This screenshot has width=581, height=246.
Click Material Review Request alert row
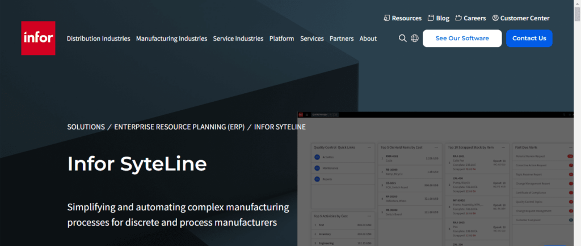544,156
